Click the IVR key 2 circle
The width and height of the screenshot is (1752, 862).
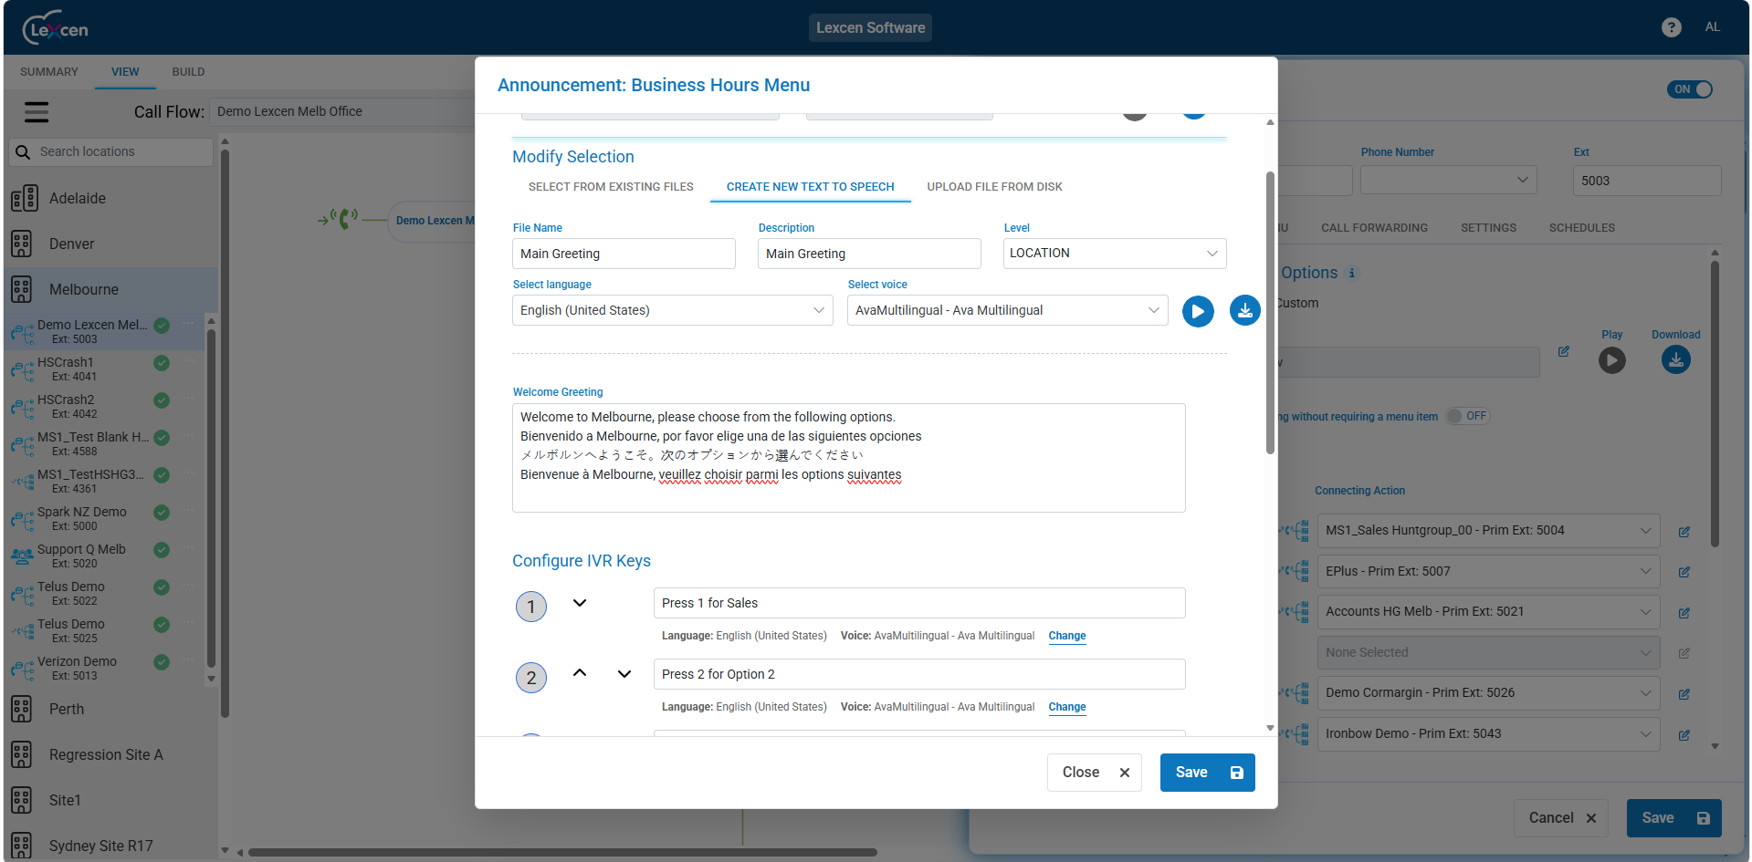531,678
